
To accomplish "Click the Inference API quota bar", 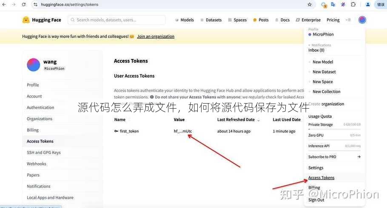I will pos(334,150).
